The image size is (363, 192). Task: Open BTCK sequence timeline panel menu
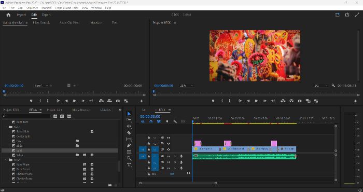[170, 110]
